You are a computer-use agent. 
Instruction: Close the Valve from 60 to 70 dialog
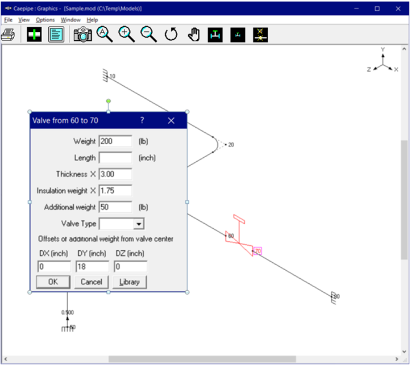point(171,120)
